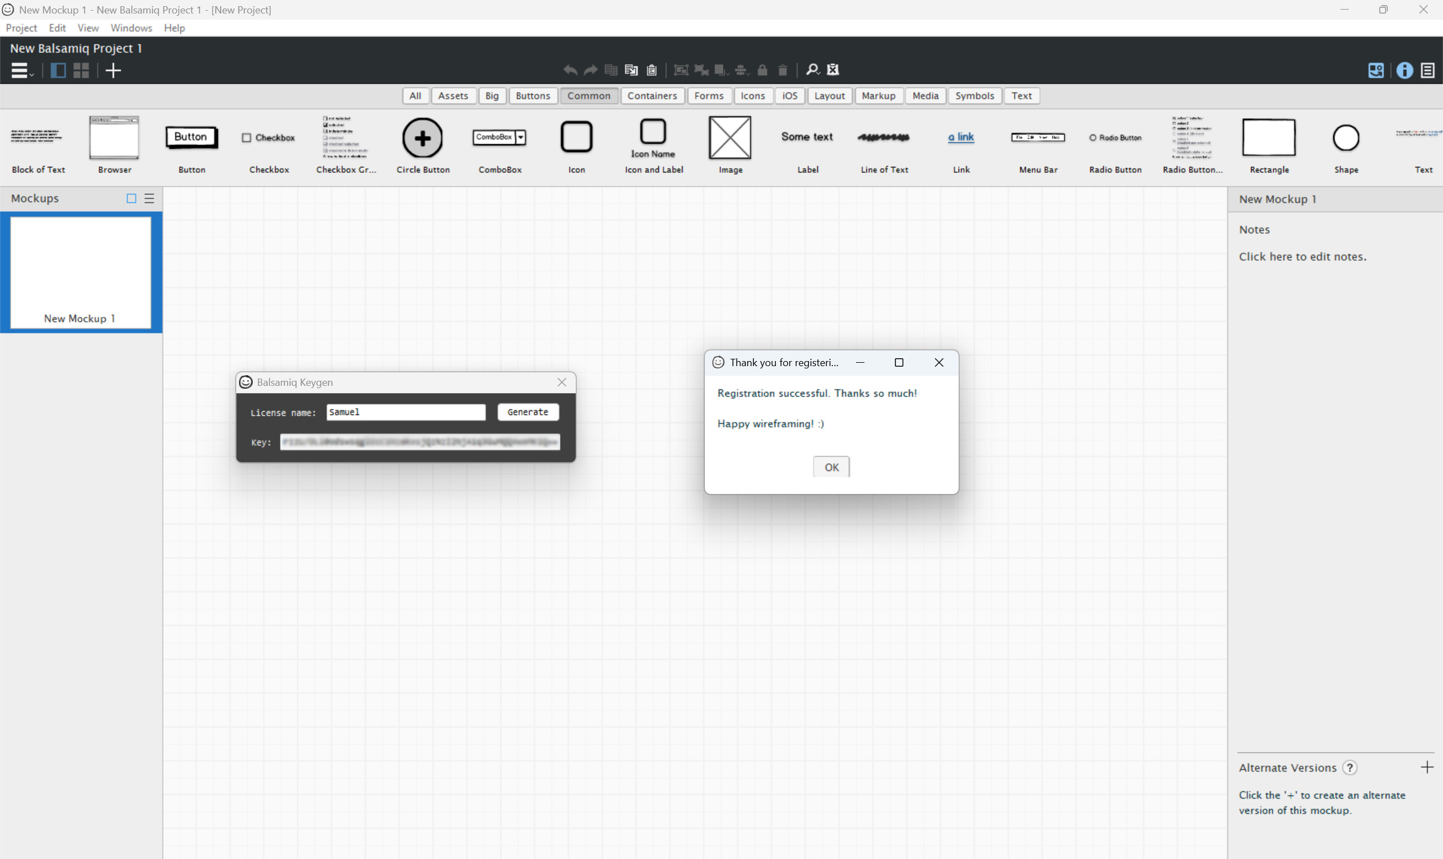Toggle markup visibility icon in toolbar
1443x859 pixels.
[833, 69]
